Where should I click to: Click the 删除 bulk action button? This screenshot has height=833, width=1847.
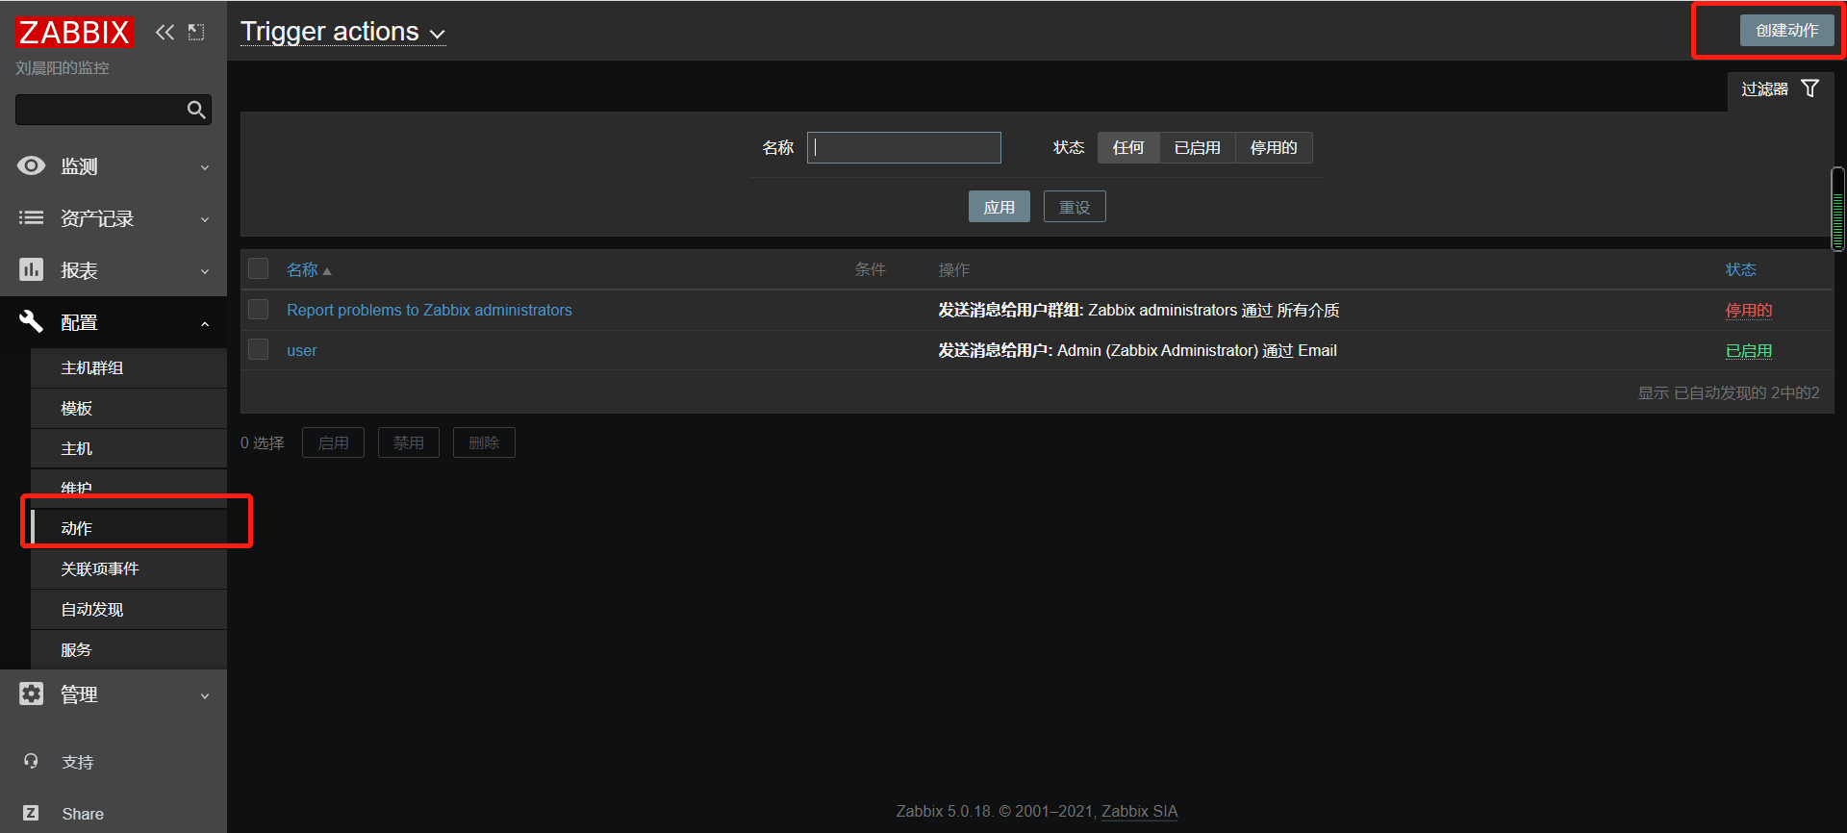pyautogui.click(x=484, y=442)
